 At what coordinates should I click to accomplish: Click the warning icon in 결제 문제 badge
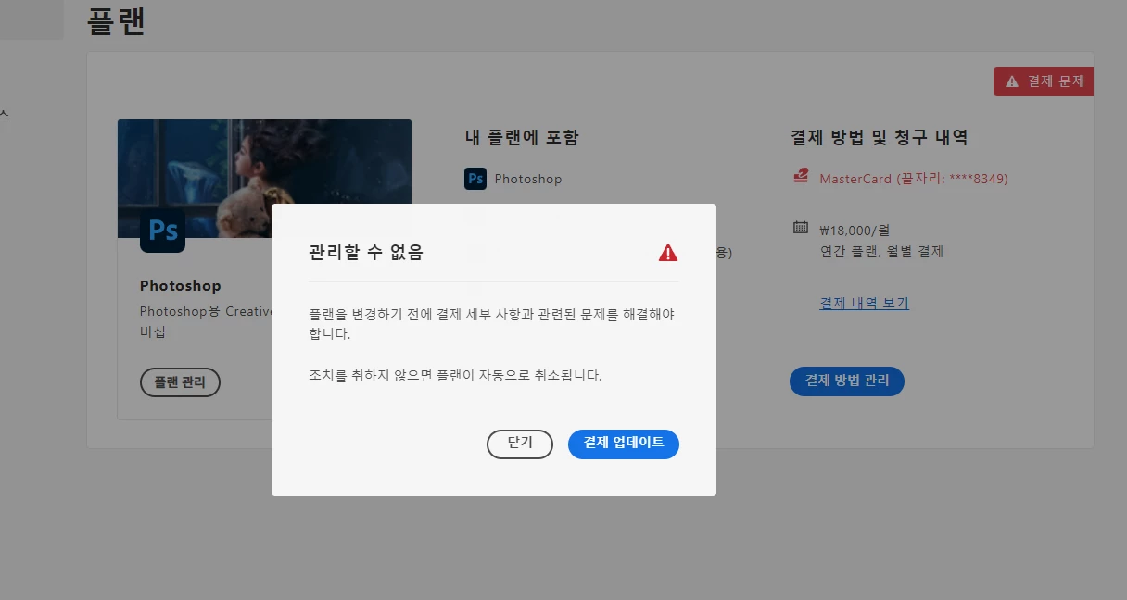(x=1012, y=81)
